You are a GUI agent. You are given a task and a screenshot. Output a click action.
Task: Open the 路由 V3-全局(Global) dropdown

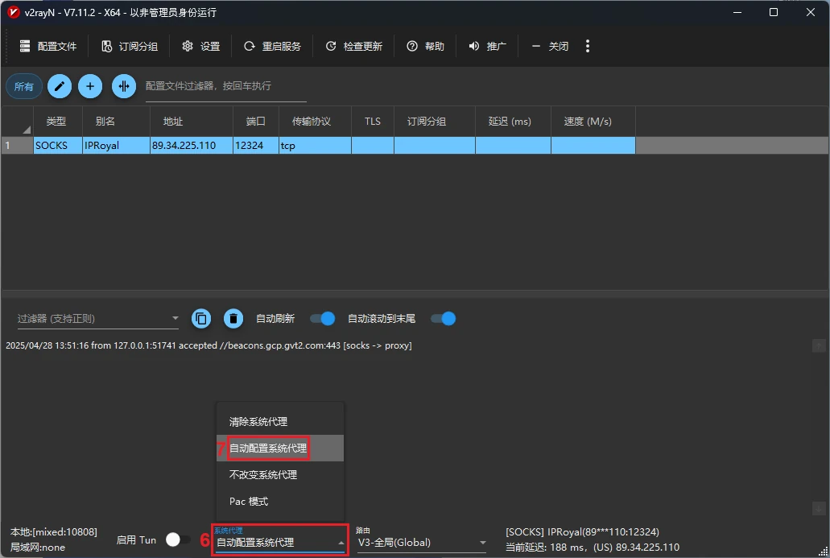pos(421,543)
